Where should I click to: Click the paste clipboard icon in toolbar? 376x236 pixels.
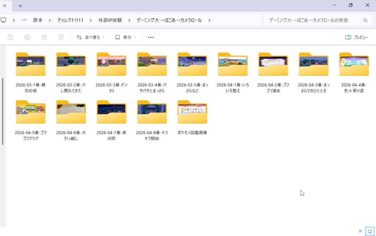click(x=10, y=37)
